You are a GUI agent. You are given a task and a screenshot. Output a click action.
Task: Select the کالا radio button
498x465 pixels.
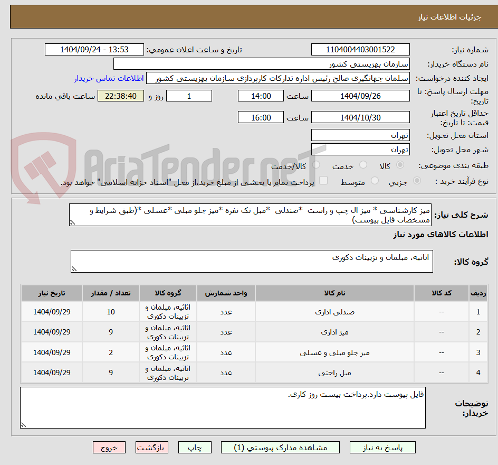400,164
